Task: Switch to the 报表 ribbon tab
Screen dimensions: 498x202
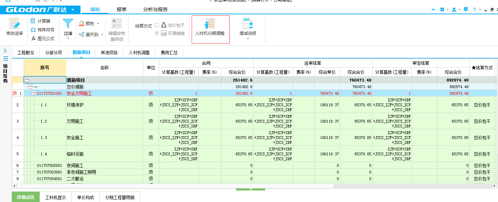Action: [121, 9]
